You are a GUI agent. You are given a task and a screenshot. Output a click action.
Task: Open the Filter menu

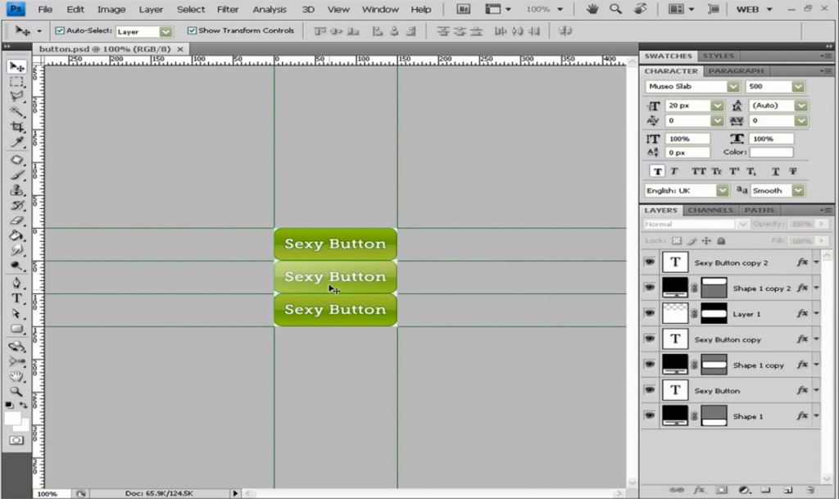point(228,9)
